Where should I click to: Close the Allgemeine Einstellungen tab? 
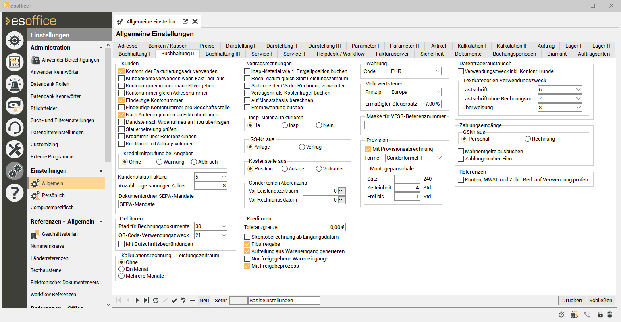pos(195,21)
